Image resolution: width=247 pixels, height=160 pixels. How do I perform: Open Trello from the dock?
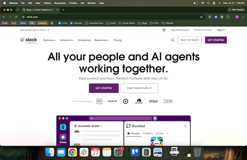pos(135,152)
